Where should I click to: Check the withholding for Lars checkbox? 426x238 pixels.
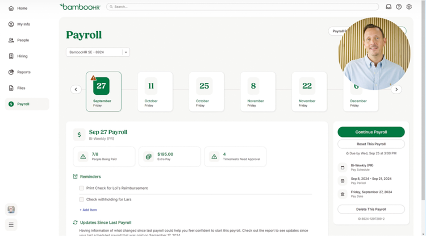pos(82,199)
